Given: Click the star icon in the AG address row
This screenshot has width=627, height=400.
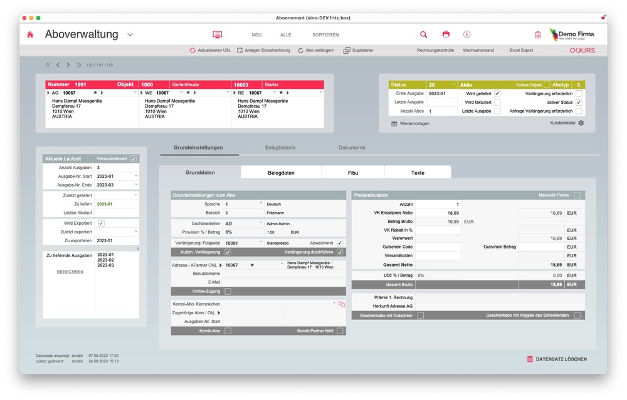Looking at the screenshot, I should (95, 93).
